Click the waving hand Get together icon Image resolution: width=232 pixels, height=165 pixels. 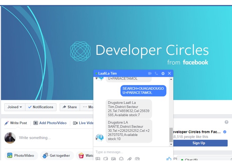coord(45,156)
